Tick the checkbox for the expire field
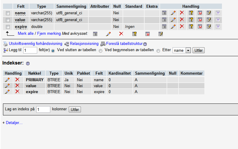The height and width of the screenshot is (149, 238). coord(8,27)
